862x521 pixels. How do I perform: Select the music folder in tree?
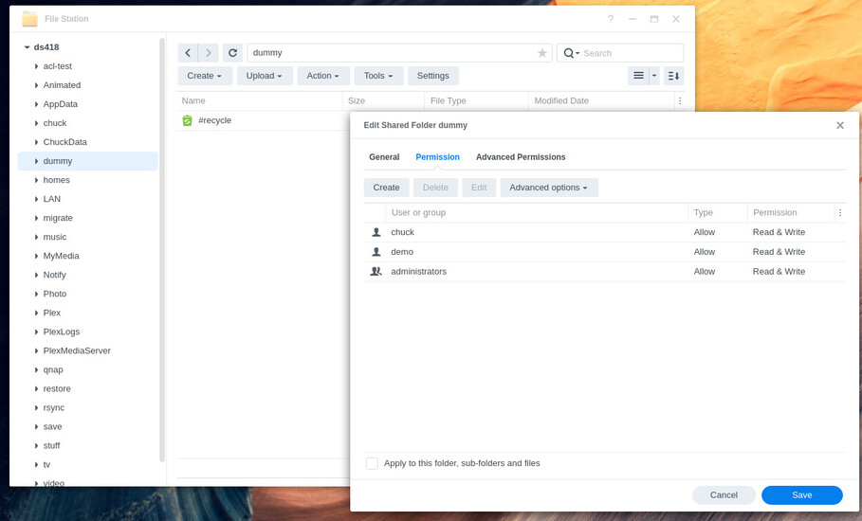pyautogui.click(x=55, y=237)
